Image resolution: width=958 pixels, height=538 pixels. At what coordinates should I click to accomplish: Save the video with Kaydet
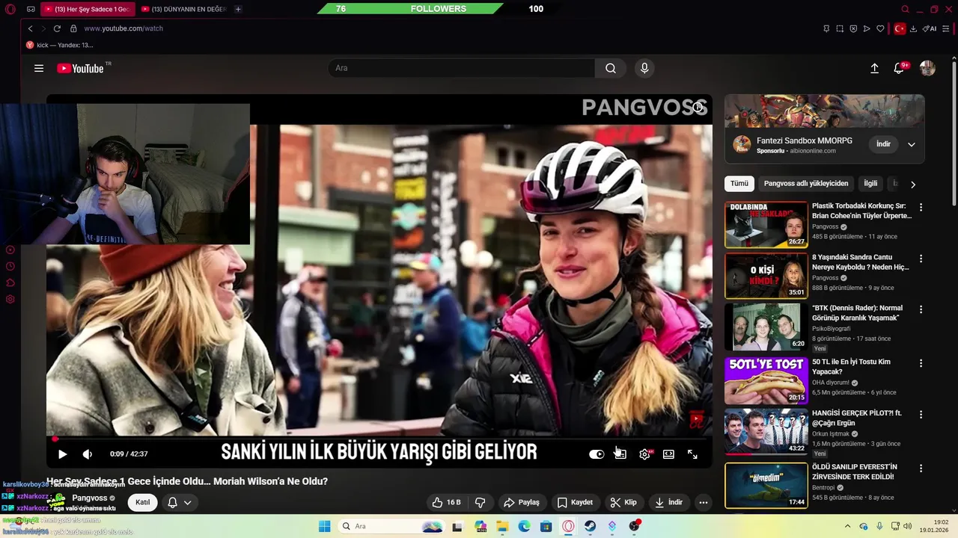tap(575, 502)
